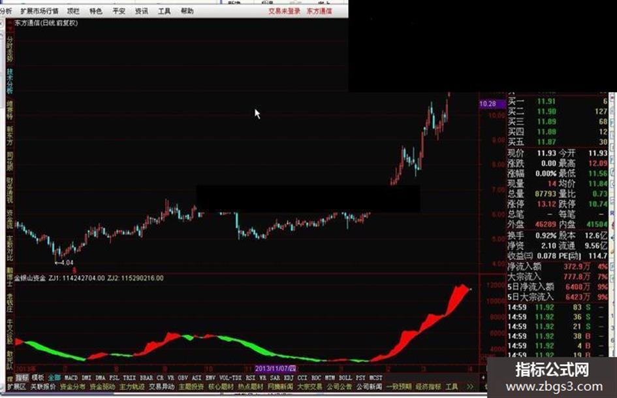Choose the BRAR indicator
Screen dimensions: 617x398
pyautogui.click(x=146, y=378)
